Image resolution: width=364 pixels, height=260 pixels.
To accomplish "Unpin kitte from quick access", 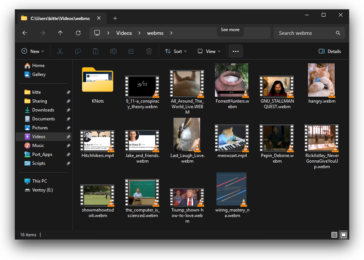I will [x=68, y=92].
